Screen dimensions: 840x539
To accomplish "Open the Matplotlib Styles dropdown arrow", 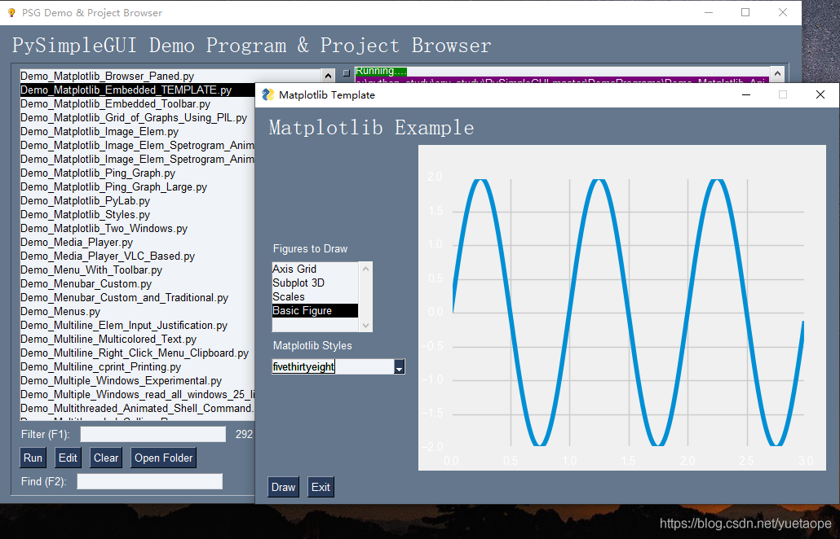I will [399, 366].
